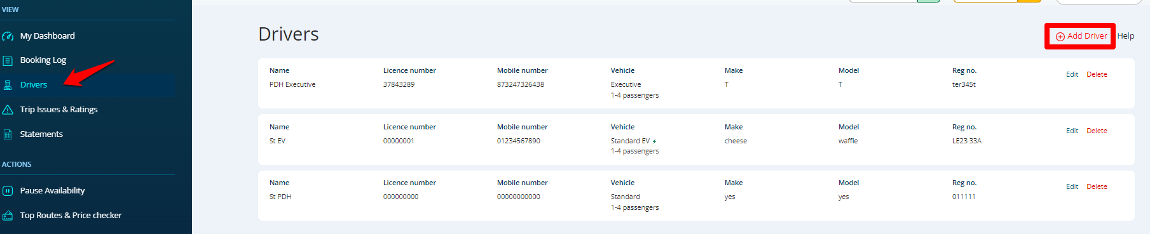Edit the St EV driver
Viewport: 1150px width, 234px height.
(1072, 131)
